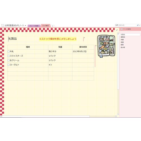The image size is (141, 141).
Task: Create a new section with the plus tab
Action: (53, 26)
